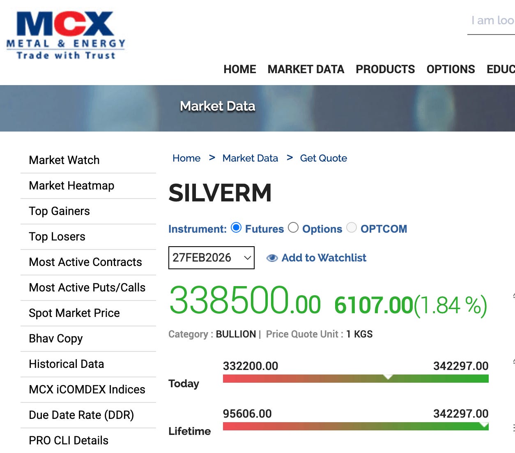Image resolution: width=515 pixels, height=453 pixels.
Task: Click the price change 6107.00 value
Action: [373, 305]
